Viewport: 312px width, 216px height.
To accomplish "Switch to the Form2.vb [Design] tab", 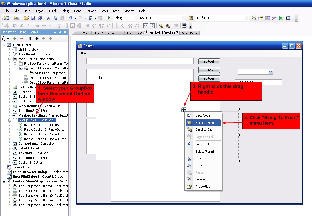I will click(x=108, y=33).
